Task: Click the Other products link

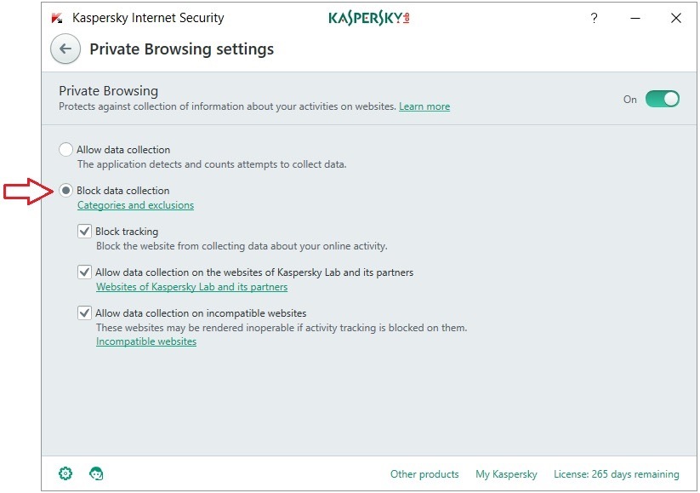Action: tap(424, 473)
